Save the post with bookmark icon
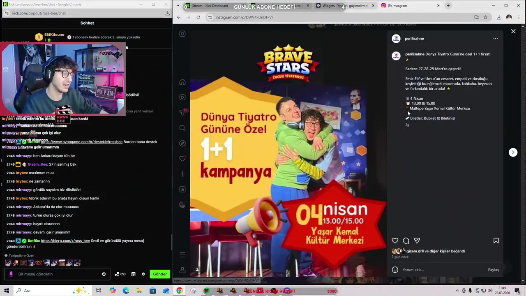Screen dimensions: 526x296 click(x=496, y=240)
